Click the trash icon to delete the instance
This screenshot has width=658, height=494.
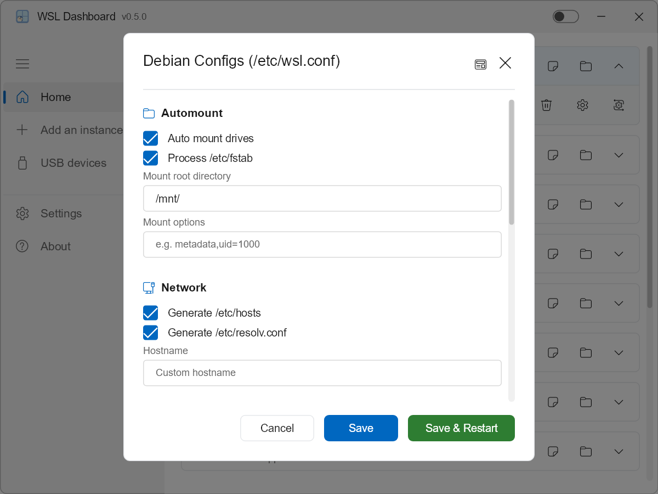pyautogui.click(x=547, y=105)
